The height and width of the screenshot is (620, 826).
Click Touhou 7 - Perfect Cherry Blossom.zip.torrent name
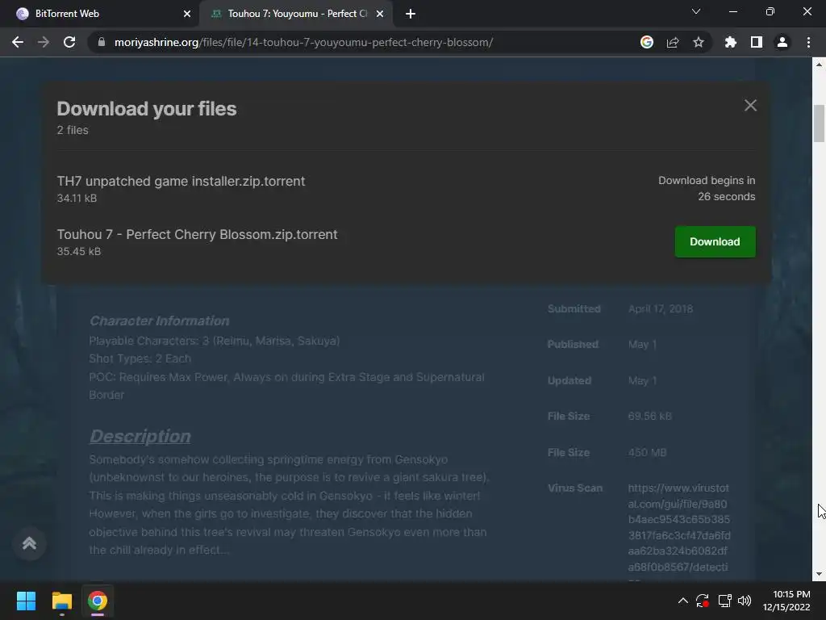click(x=197, y=234)
